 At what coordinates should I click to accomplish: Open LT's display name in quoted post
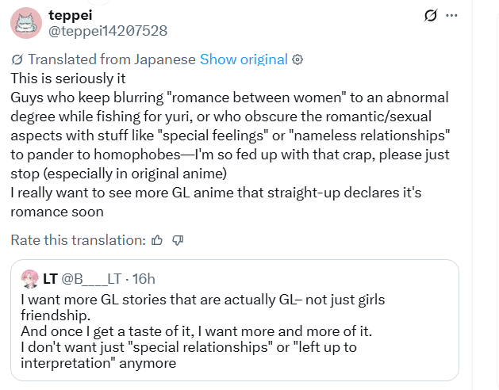[50, 278]
